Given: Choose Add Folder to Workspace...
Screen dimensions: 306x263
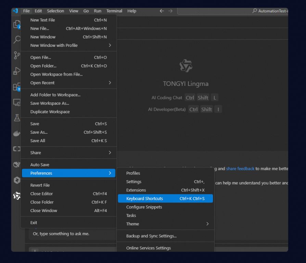Looking at the screenshot, I should pos(68,95).
